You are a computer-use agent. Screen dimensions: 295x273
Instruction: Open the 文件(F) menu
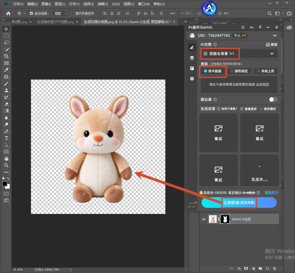pyautogui.click(x=18, y=4)
